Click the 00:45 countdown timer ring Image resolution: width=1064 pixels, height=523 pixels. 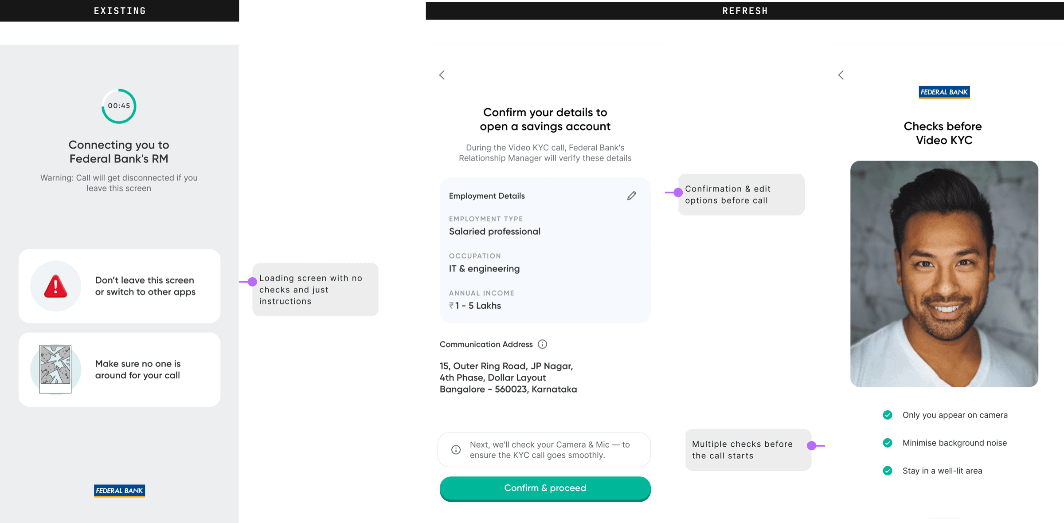click(119, 106)
